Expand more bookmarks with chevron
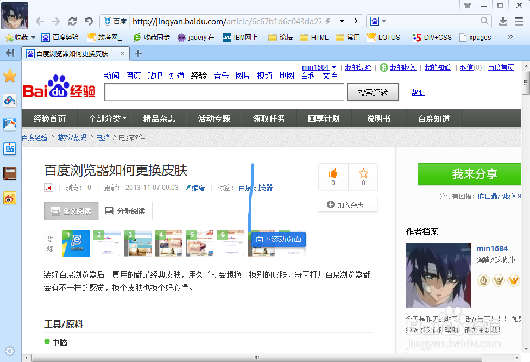 [x=510, y=37]
